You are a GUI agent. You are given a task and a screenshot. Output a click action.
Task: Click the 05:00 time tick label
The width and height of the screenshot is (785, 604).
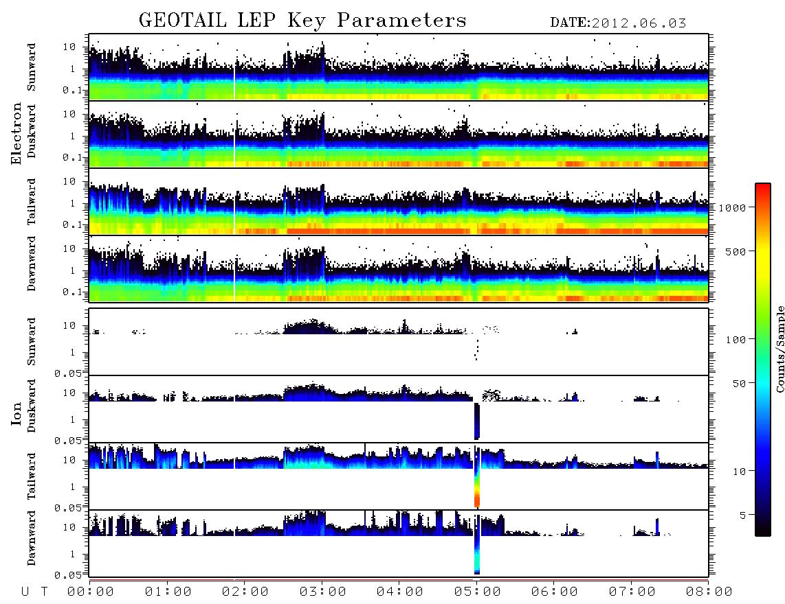(477, 592)
